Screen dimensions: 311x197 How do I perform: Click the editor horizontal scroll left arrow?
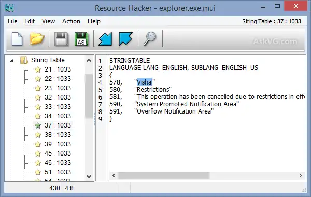click(114, 175)
